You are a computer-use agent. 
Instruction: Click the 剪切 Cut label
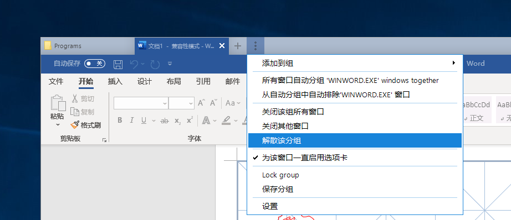click(88, 99)
